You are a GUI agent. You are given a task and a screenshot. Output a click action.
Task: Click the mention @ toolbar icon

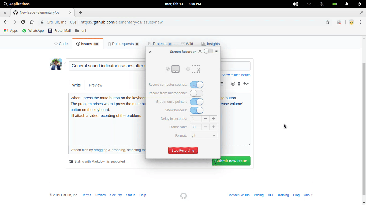pos(233,84)
